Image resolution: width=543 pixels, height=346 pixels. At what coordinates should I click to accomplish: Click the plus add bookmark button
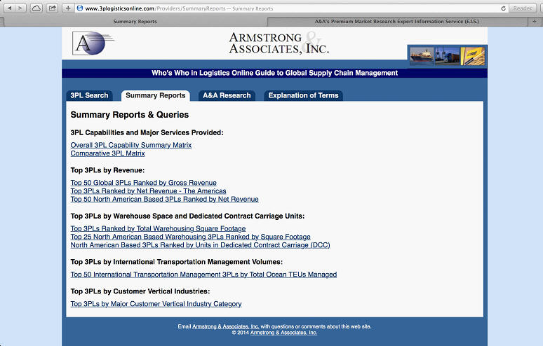tap(68, 8)
